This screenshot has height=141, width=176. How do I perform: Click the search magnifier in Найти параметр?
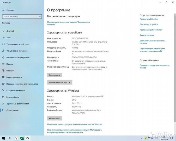click(40, 16)
